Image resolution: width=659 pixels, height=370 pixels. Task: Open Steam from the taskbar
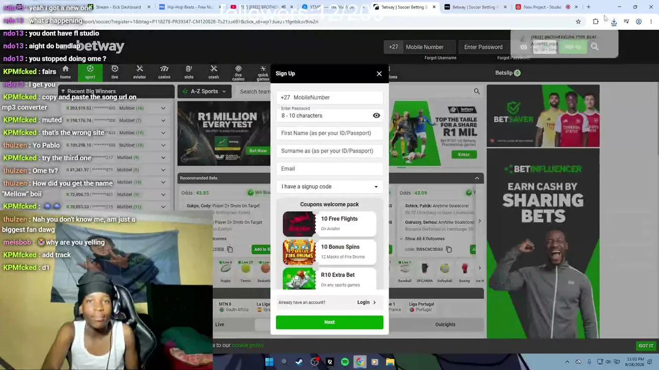click(x=299, y=362)
